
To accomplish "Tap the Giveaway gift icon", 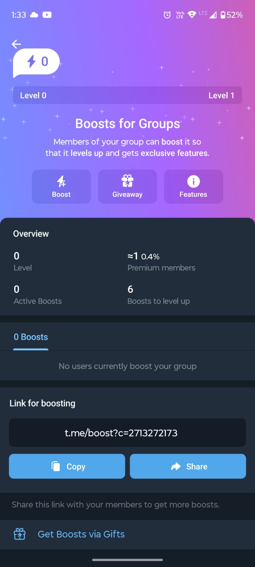I will pos(127,181).
